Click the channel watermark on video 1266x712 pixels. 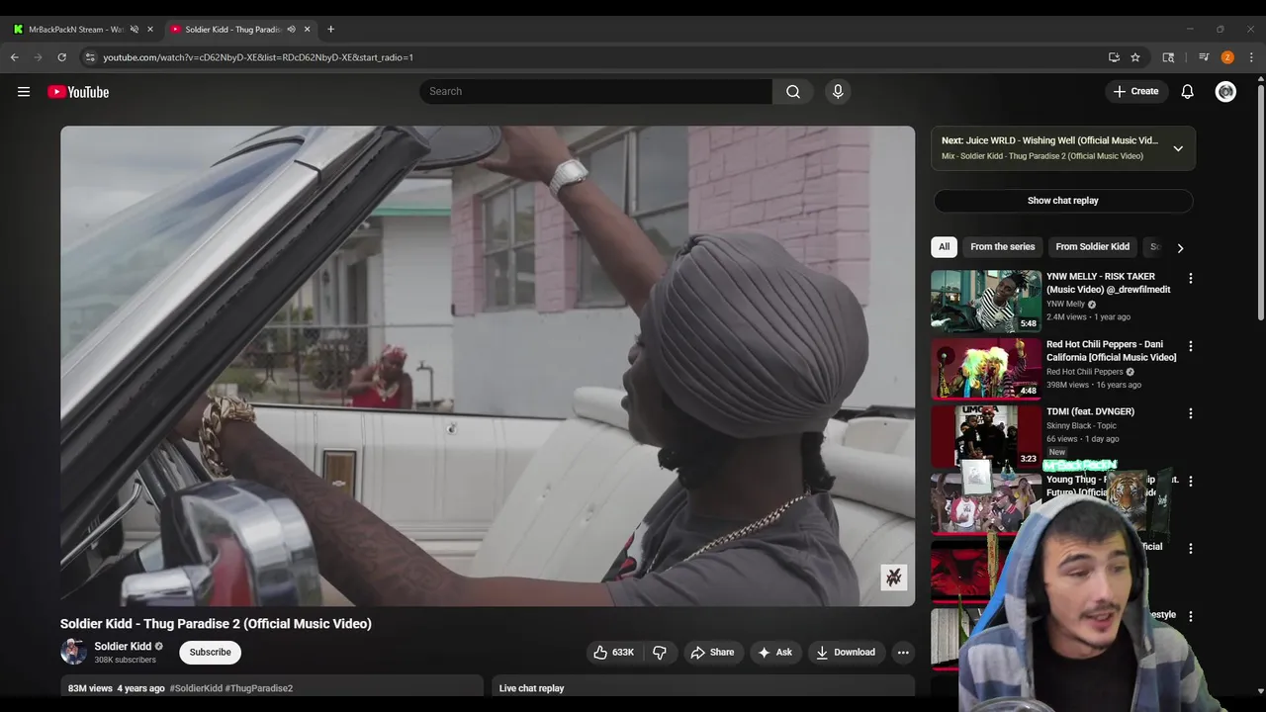894,578
